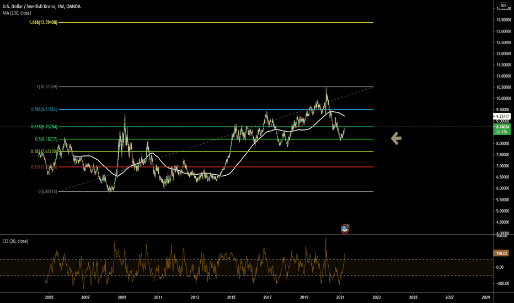Click the 2009 label on time axis
The height and width of the screenshot is (303, 514).
click(122, 297)
